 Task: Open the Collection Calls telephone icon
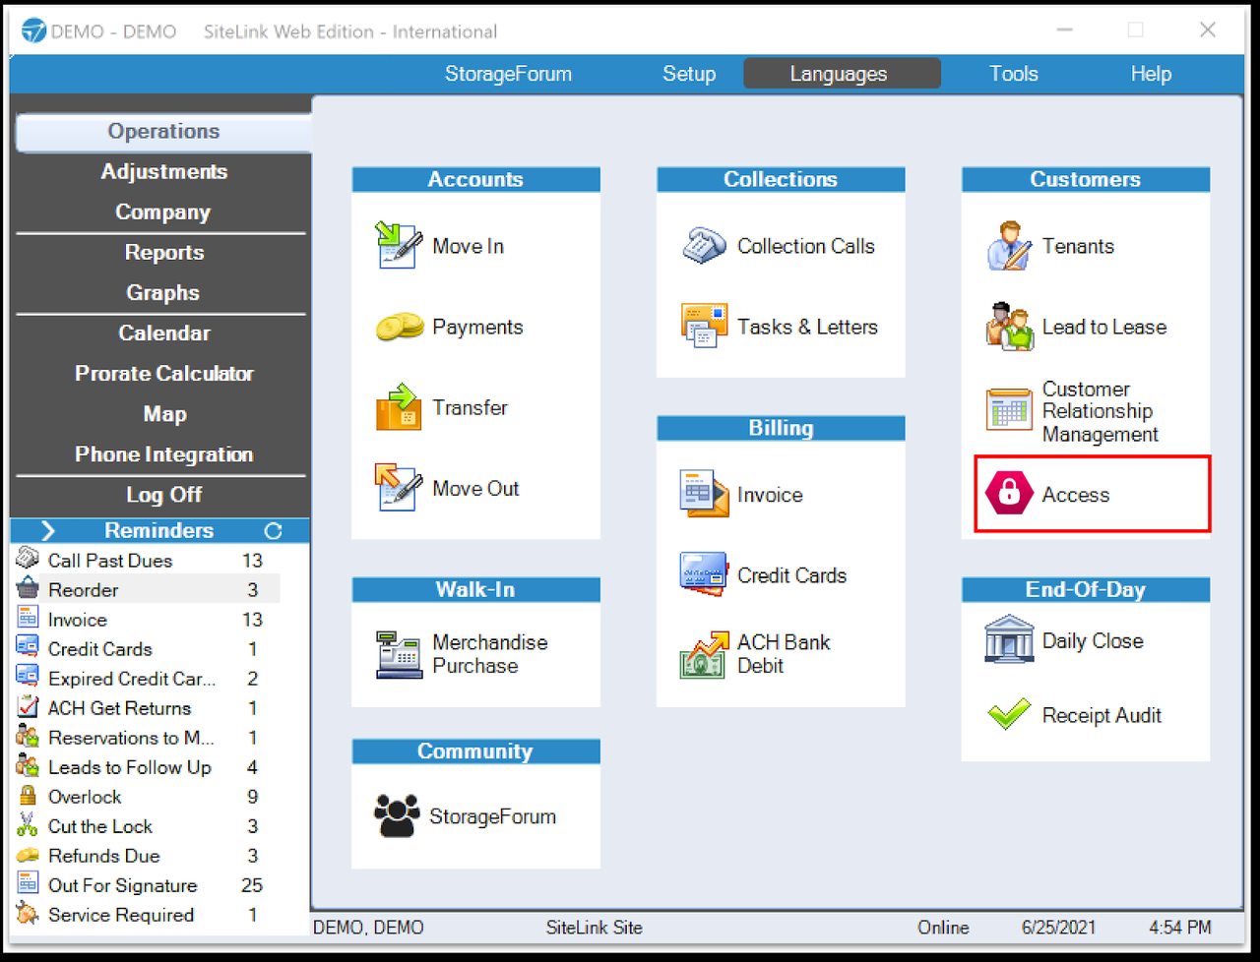[x=704, y=245]
